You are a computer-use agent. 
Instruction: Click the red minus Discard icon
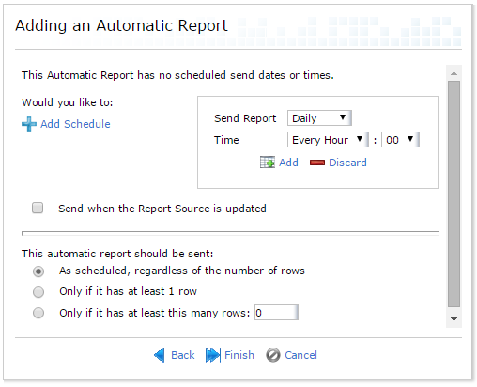(x=317, y=163)
